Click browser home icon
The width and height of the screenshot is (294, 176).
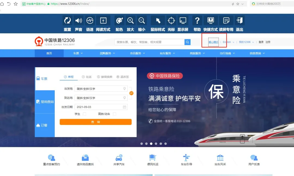click(x=2, y=4)
